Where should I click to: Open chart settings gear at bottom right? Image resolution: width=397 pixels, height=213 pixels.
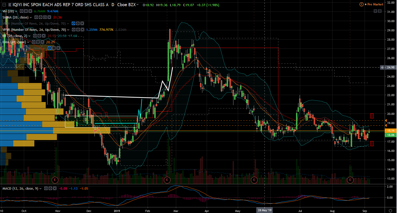[x=391, y=211]
